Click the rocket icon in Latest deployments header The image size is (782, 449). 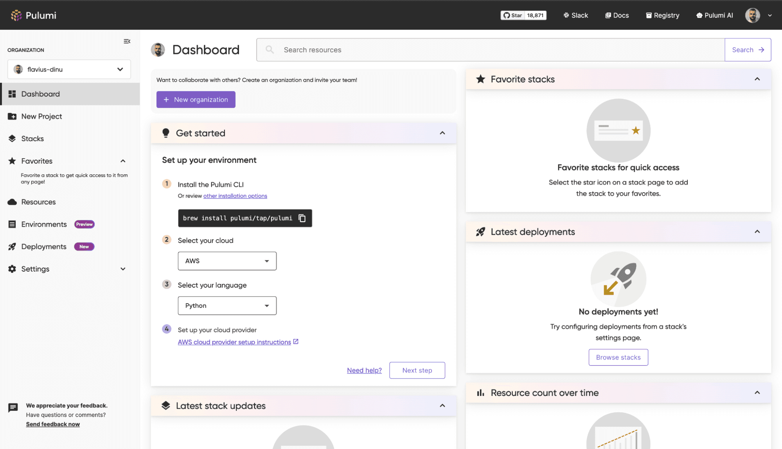(x=480, y=232)
